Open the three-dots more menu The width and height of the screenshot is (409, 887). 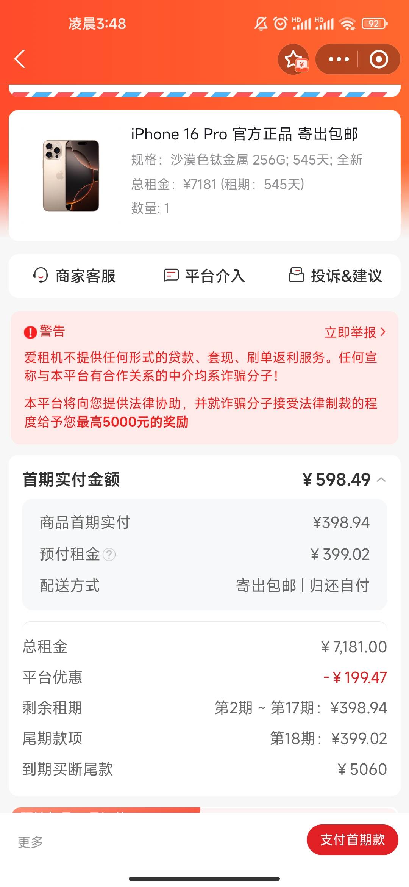(339, 59)
